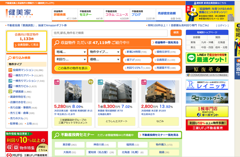Open the 物件タイプ dropdown
Screen dimensions: 240x157
(x=104, y=52)
